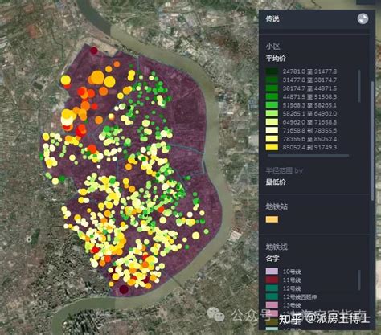Select the 12号线 legend entry

[x=284, y=288]
